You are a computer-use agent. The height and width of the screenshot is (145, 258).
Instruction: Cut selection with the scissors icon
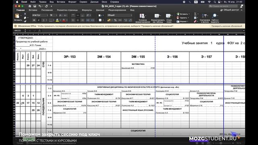(25, 14)
